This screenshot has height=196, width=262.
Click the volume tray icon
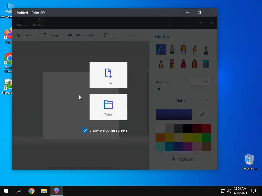[229, 191]
